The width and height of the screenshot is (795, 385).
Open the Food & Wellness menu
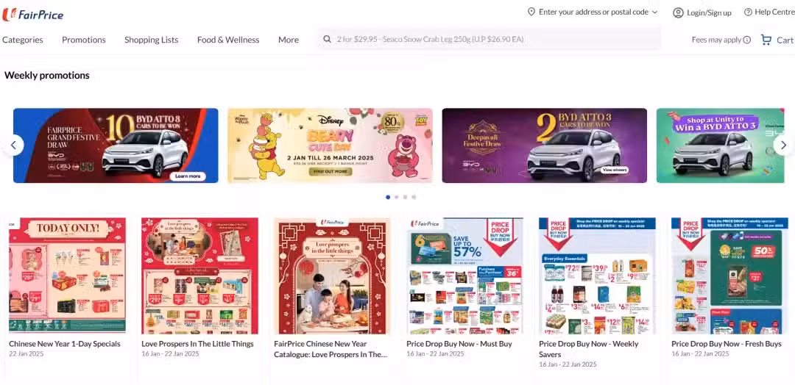coord(228,40)
